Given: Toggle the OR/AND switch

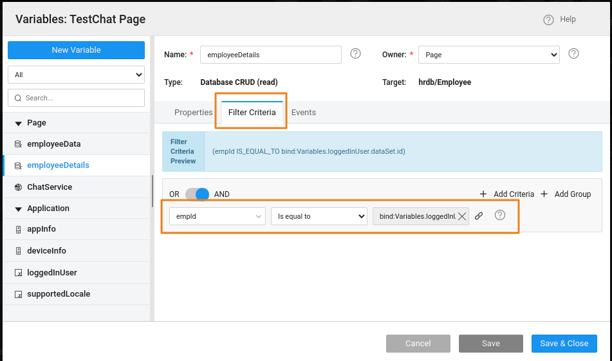Looking at the screenshot, I should [x=198, y=194].
